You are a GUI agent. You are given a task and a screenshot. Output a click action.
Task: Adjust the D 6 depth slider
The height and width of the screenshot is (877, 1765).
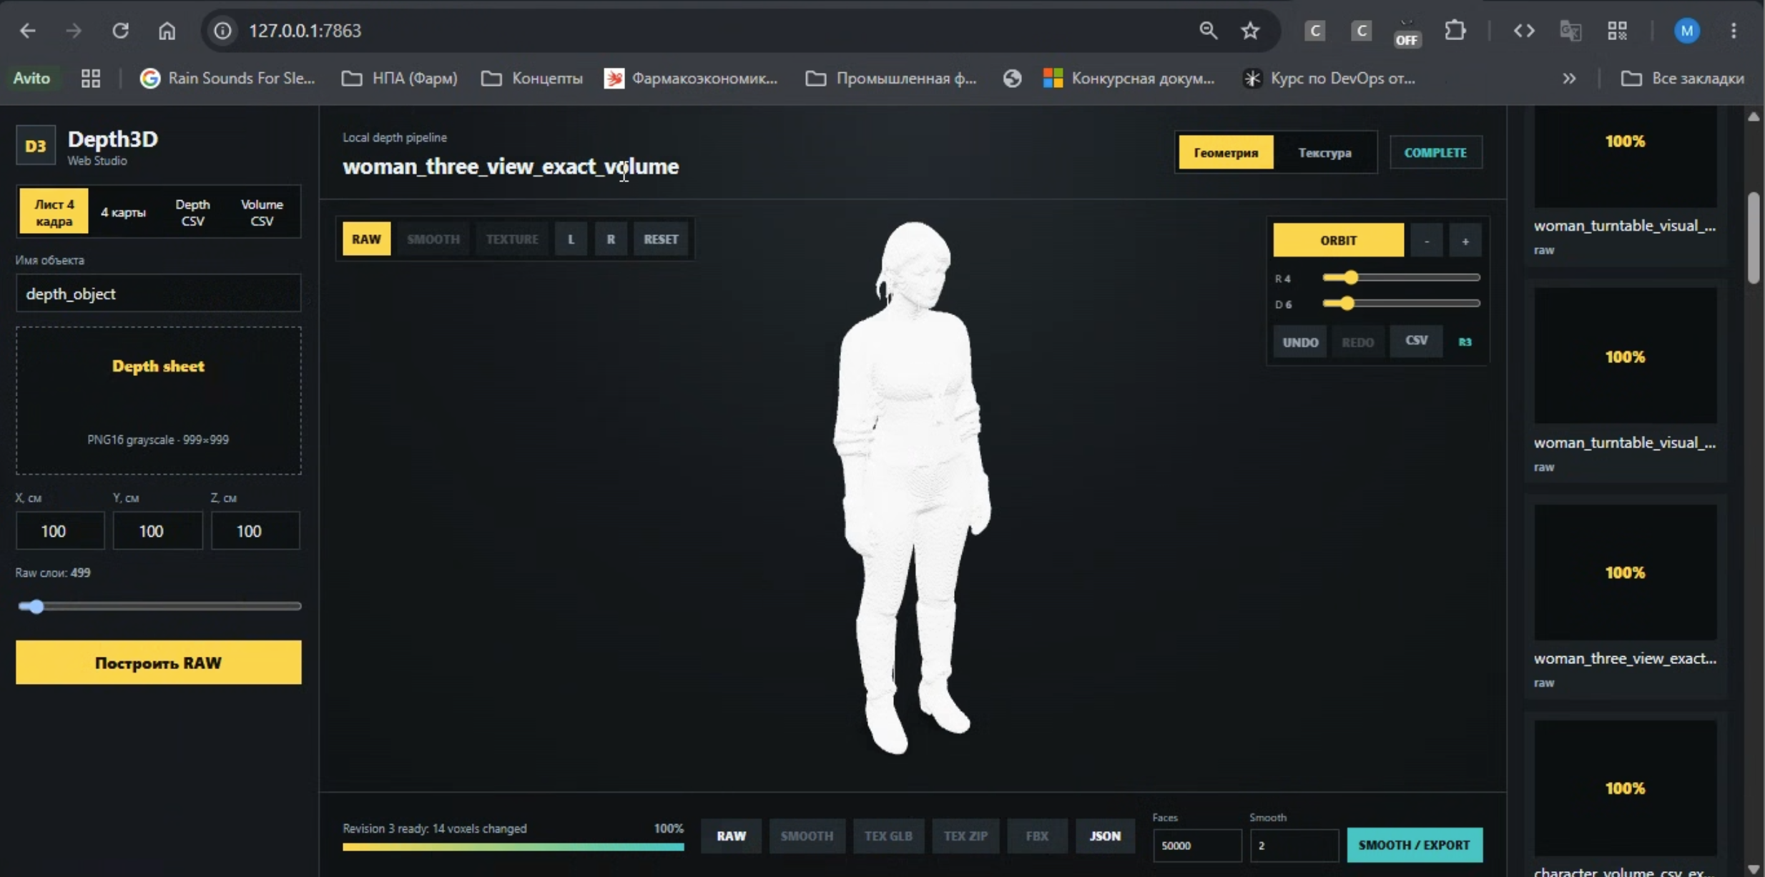coord(1401,304)
